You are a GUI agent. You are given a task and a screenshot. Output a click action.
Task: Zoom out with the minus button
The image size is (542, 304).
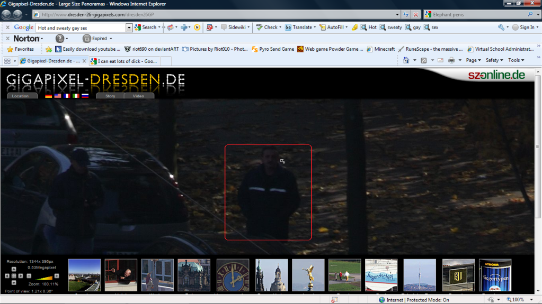(29, 276)
